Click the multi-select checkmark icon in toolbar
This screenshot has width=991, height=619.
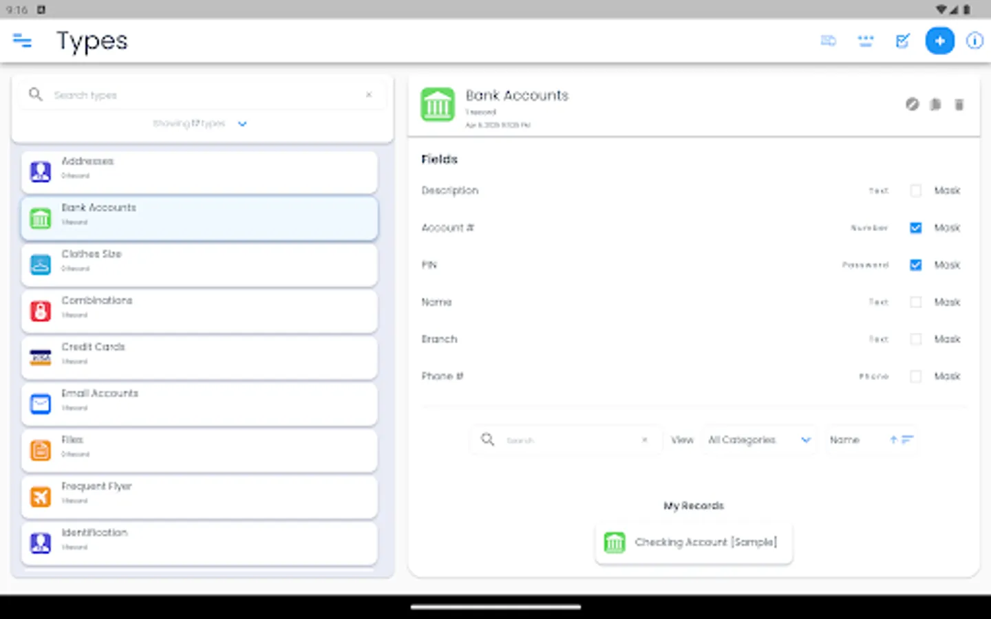pyautogui.click(x=903, y=41)
